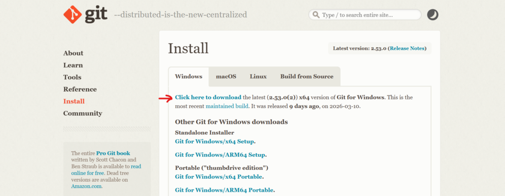505x196 pixels.
Task: Click '--distributed-is-the-new-centralized' tagline
Action: tap(180, 15)
